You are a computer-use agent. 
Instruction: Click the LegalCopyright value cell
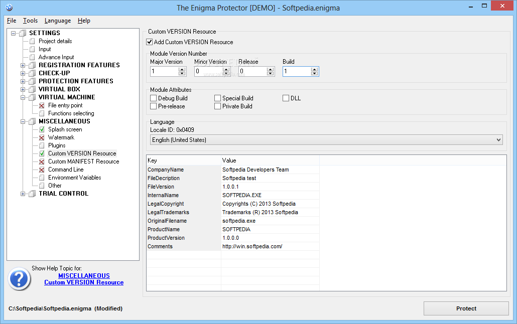(x=270, y=204)
